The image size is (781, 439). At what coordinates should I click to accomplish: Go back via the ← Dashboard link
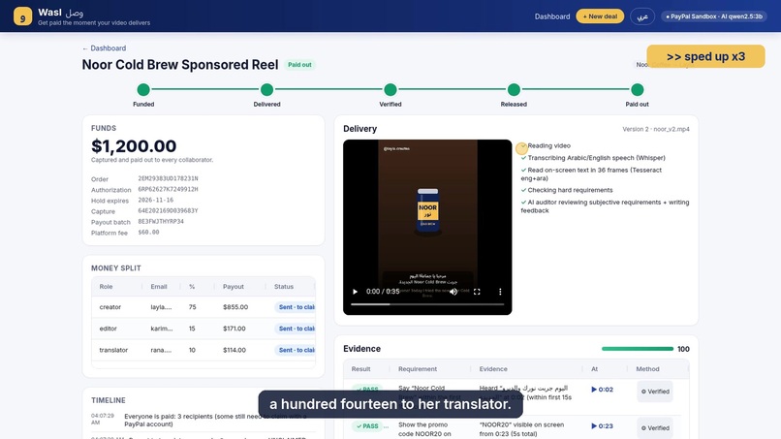[x=104, y=48]
